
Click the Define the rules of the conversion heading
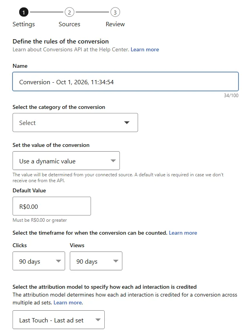pyautogui.click(x=60, y=42)
